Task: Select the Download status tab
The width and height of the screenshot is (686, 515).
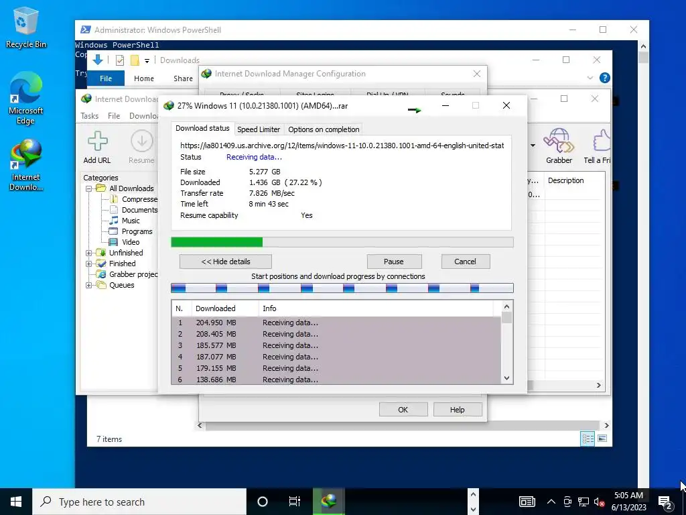Action: pyautogui.click(x=202, y=128)
